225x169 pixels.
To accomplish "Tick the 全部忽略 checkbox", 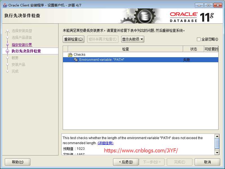I will (199, 39).
